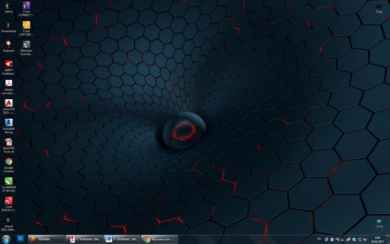Open the Компьютер desktop icon
Image resolution: width=390 pixels, height=244 pixels.
click(x=9, y=28)
